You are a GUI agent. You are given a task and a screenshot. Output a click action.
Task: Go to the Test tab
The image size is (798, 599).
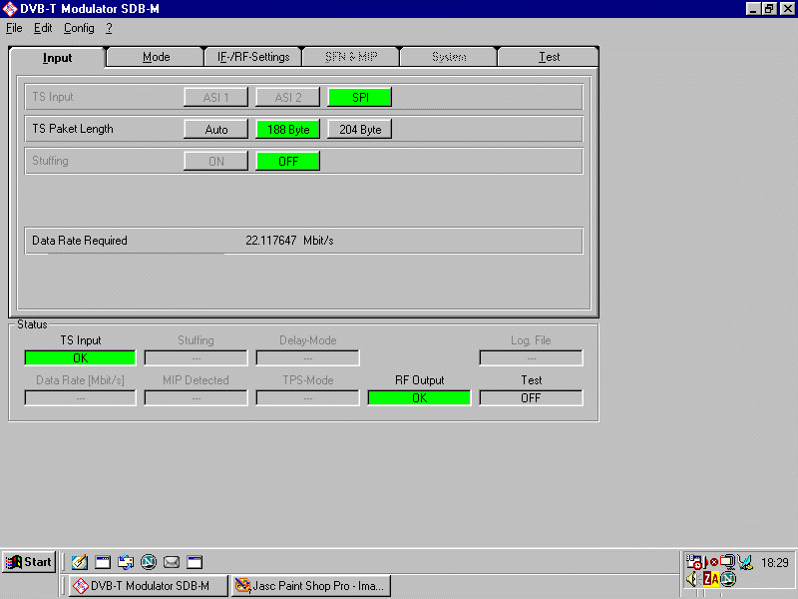(x=549, y=57)
